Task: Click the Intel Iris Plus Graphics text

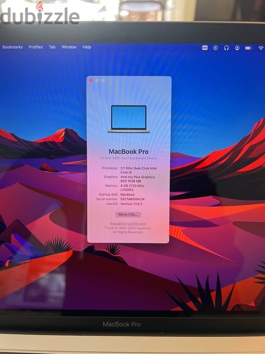Action: point(138,179)
